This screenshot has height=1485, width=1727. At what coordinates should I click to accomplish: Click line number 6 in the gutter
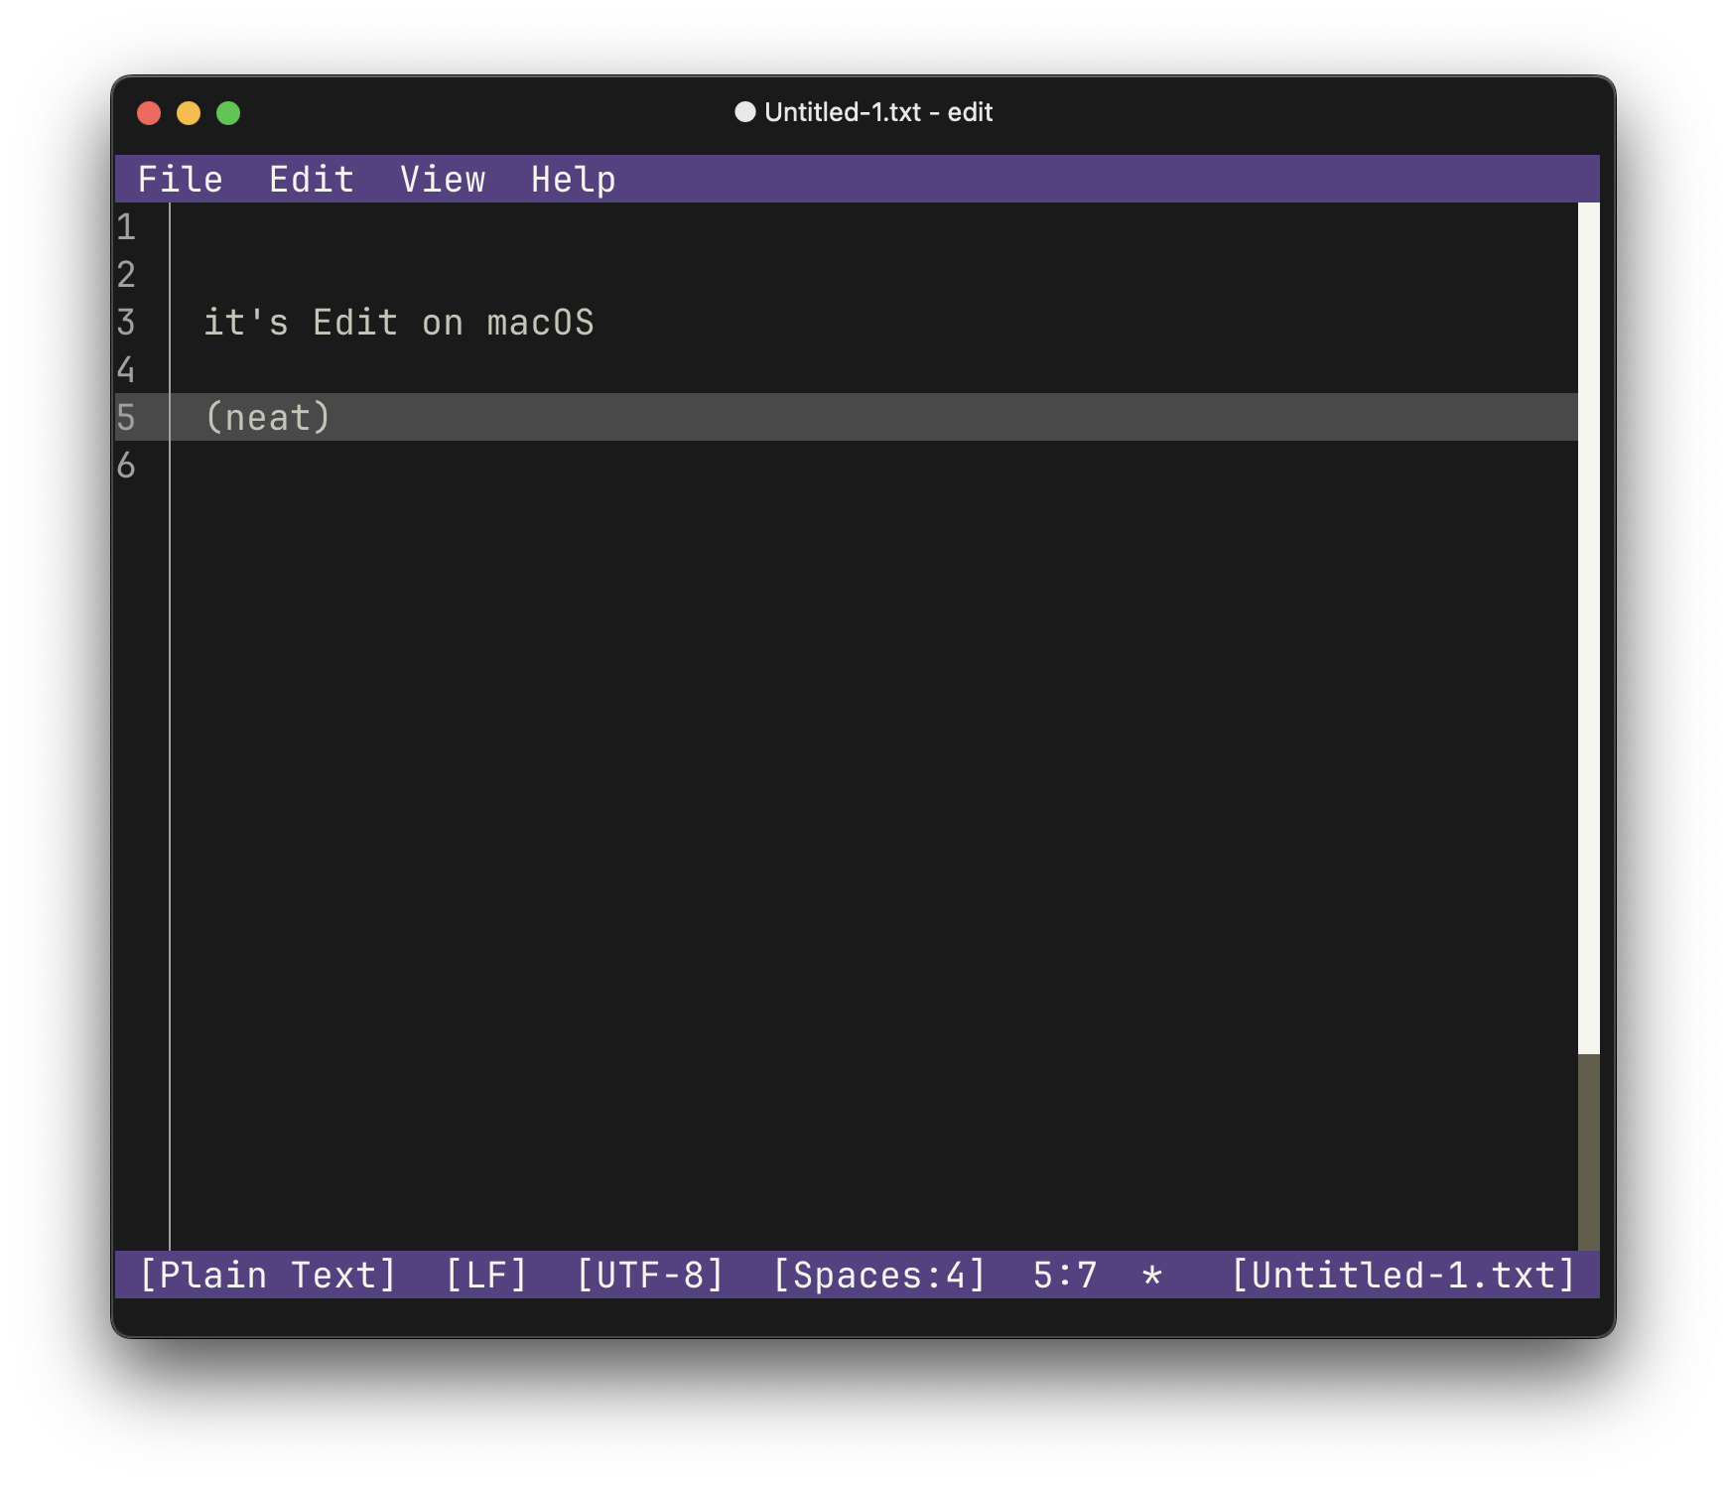click(x=126, y=466)
